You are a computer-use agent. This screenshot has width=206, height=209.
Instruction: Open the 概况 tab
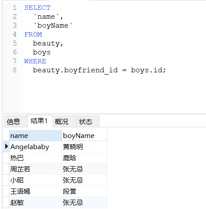[x=64, y=121]
